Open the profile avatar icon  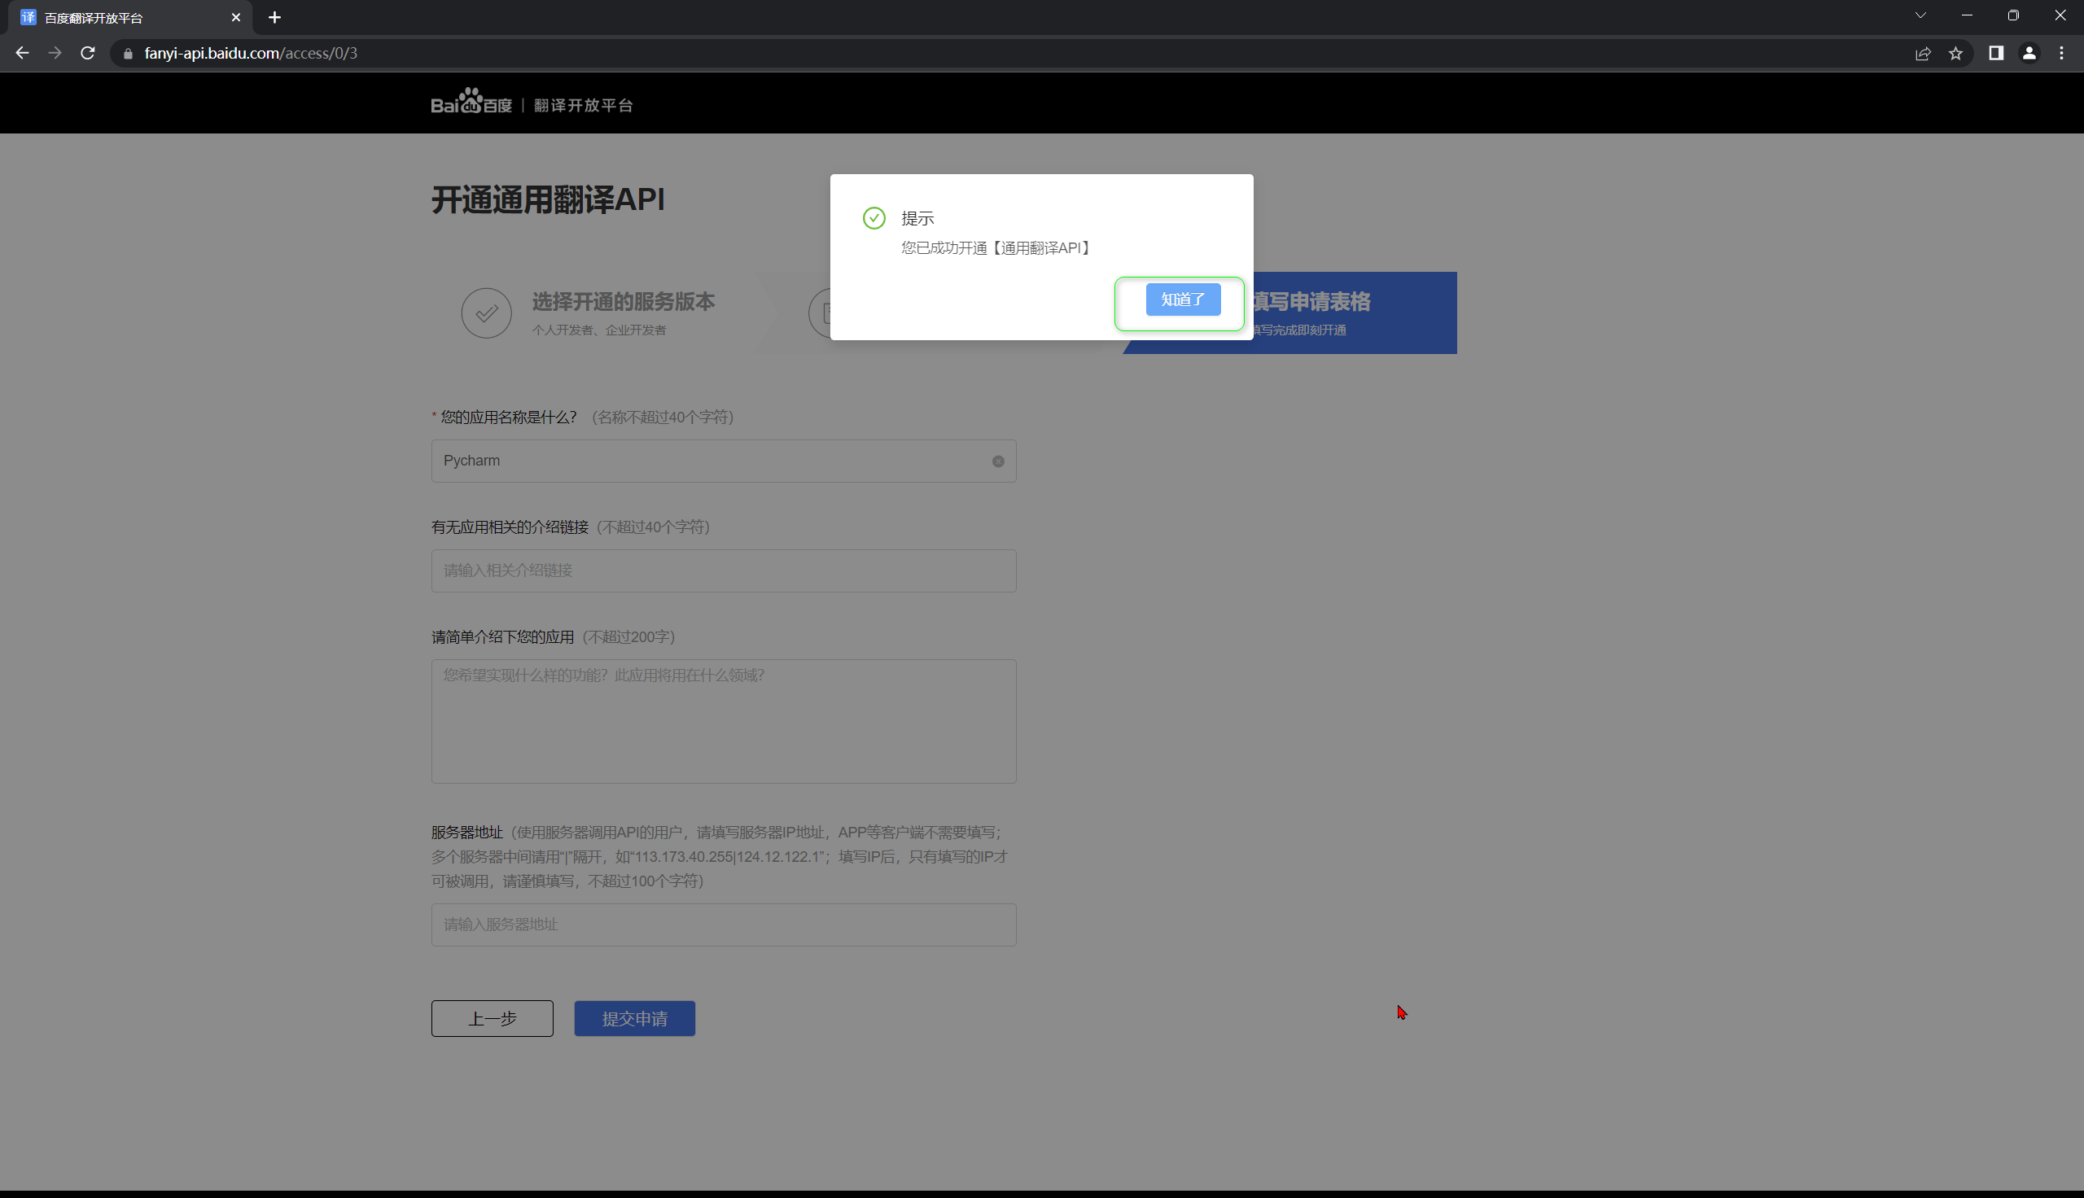click(2029, 54)
